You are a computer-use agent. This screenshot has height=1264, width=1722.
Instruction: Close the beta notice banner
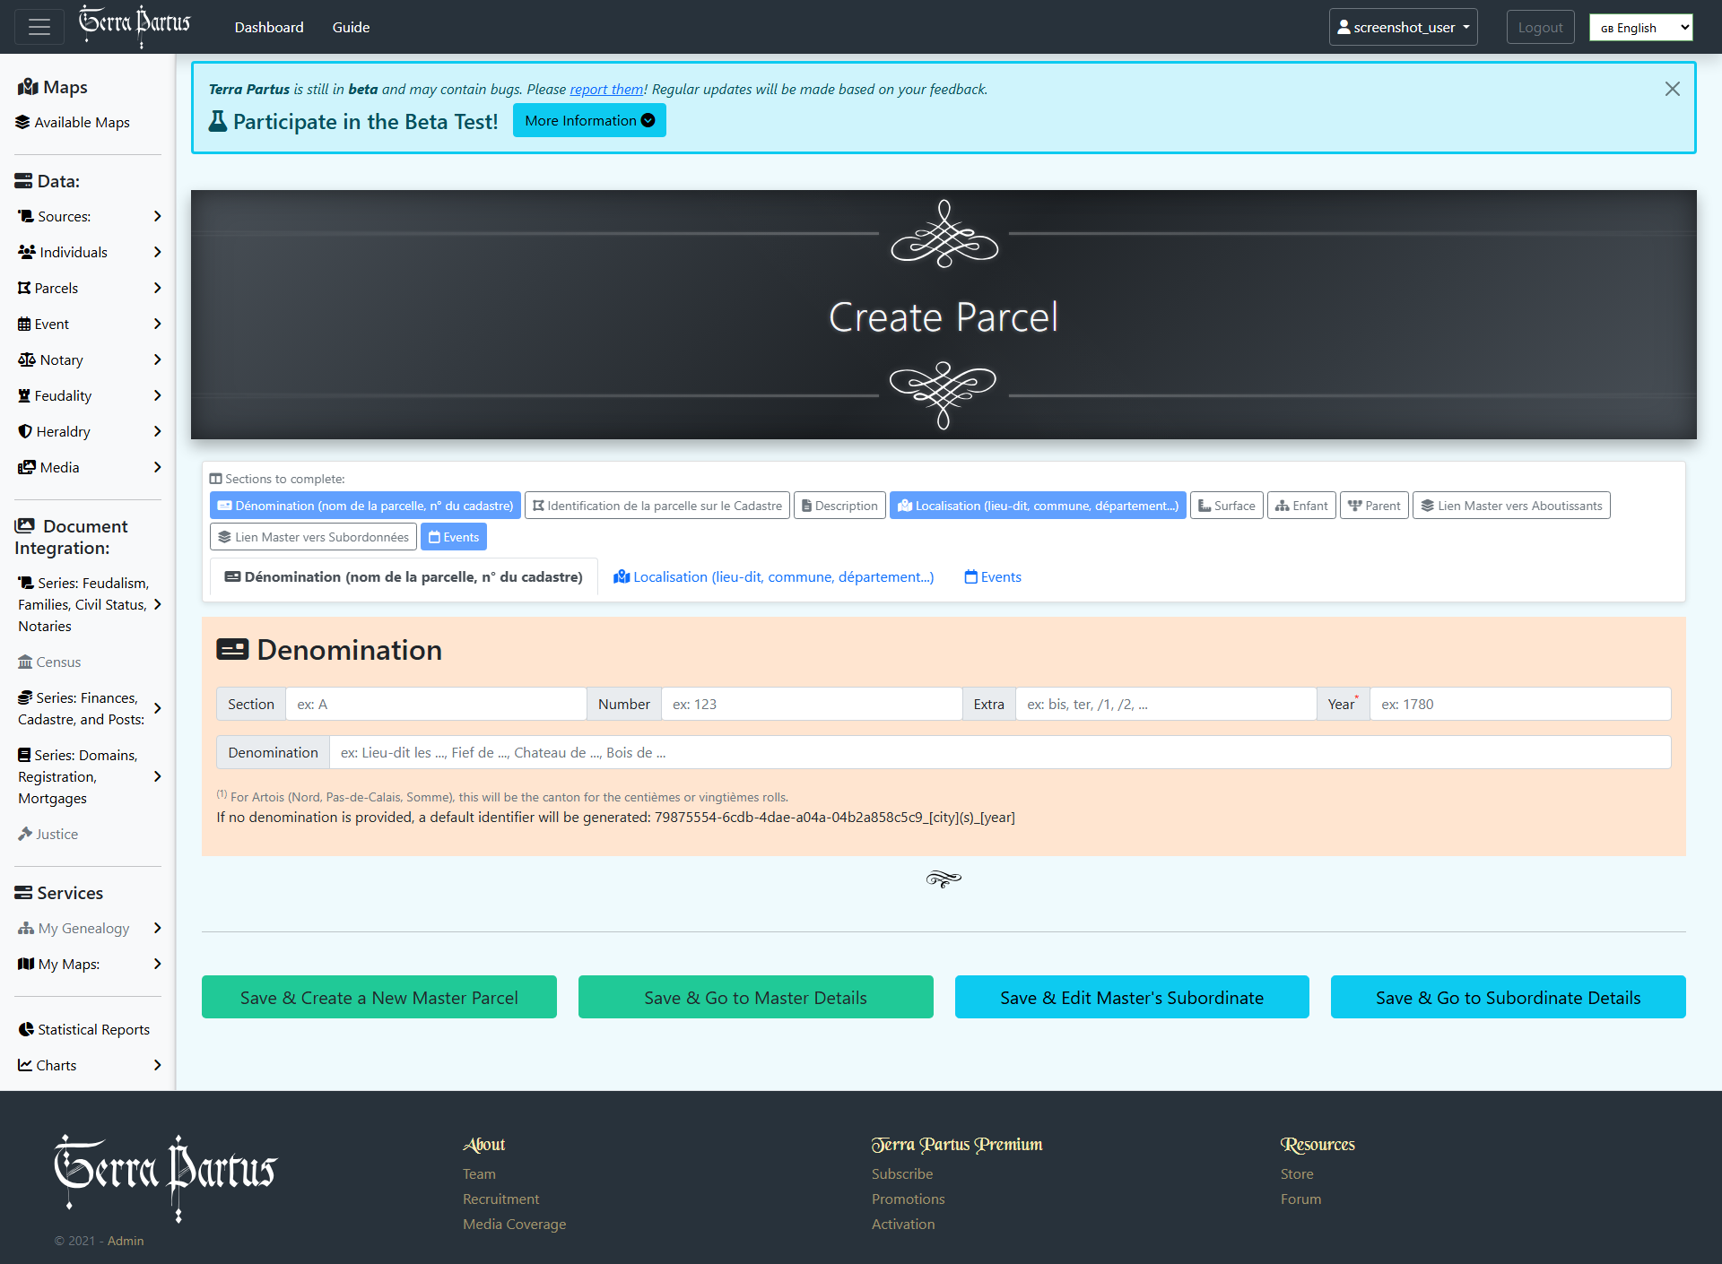click(x=1672, y=89)
